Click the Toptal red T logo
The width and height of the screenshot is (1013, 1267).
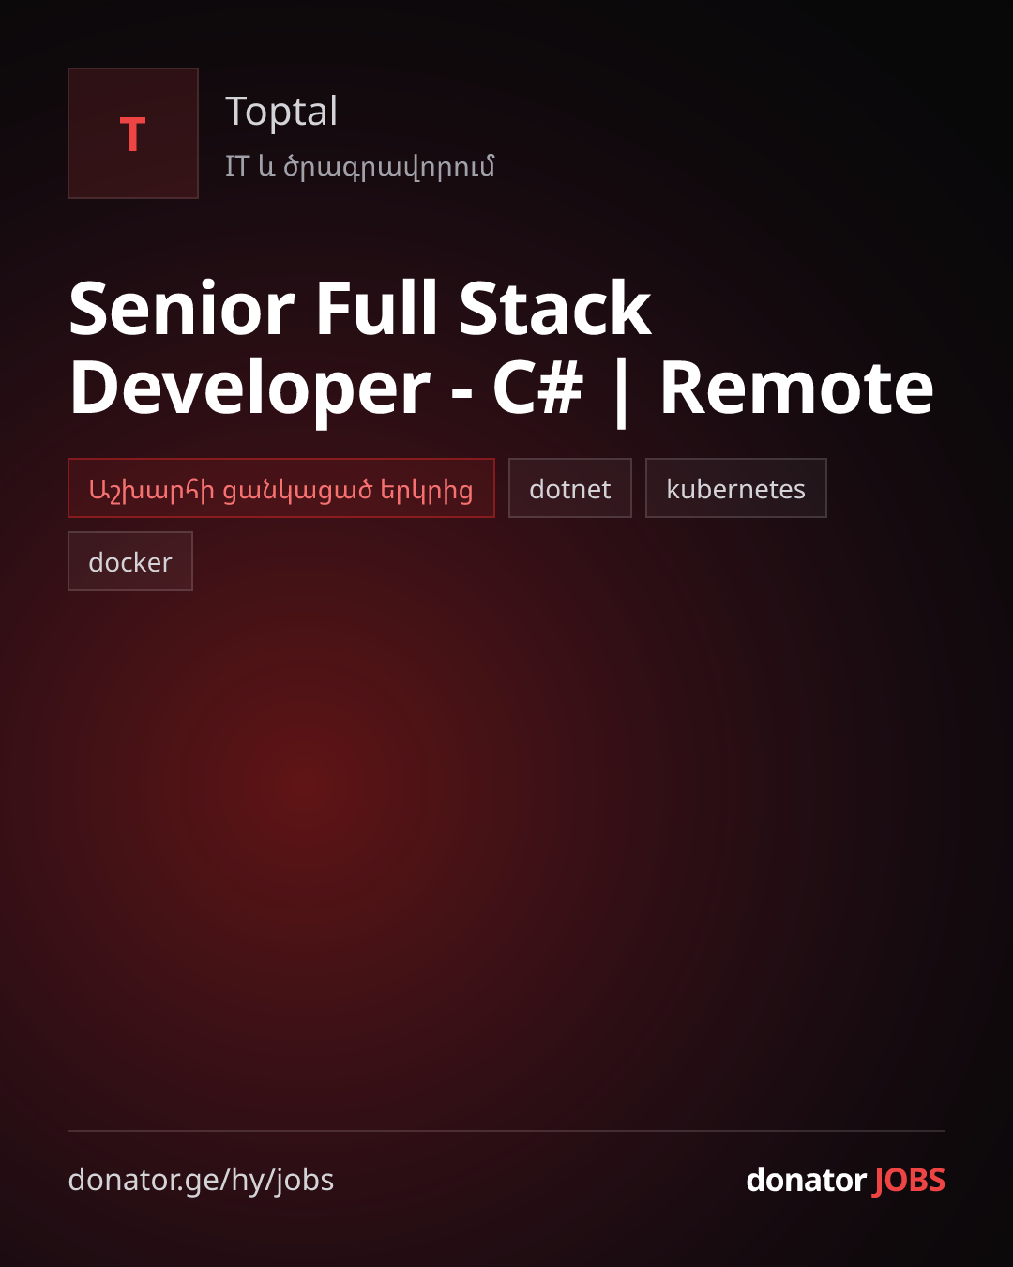coord(133,133)
